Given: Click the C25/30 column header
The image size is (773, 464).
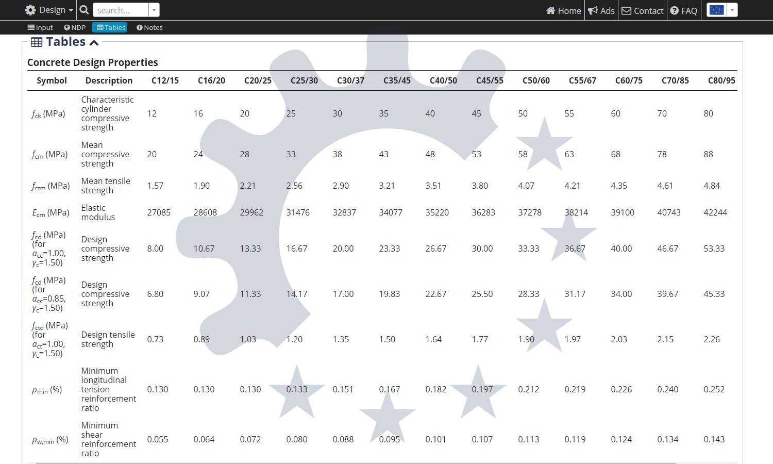Looking at the screenshot, I should [x=304, y=80].
